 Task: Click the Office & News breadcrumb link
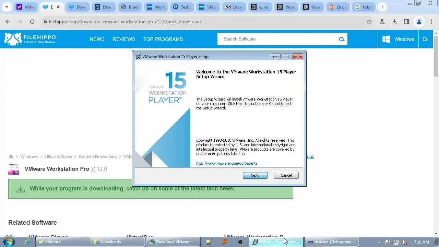[58, 157]
